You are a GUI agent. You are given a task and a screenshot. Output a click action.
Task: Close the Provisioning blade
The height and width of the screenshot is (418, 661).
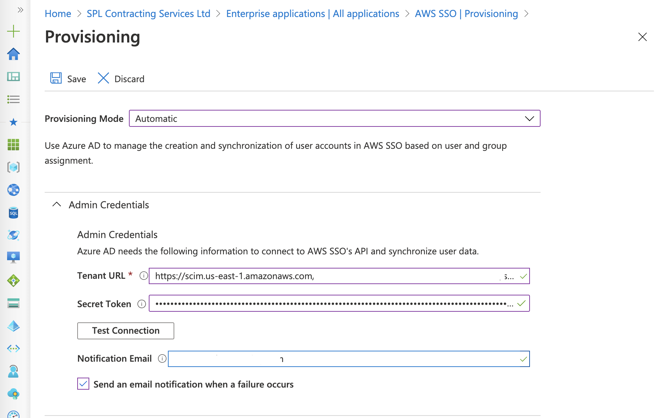[x=642, y=37]
